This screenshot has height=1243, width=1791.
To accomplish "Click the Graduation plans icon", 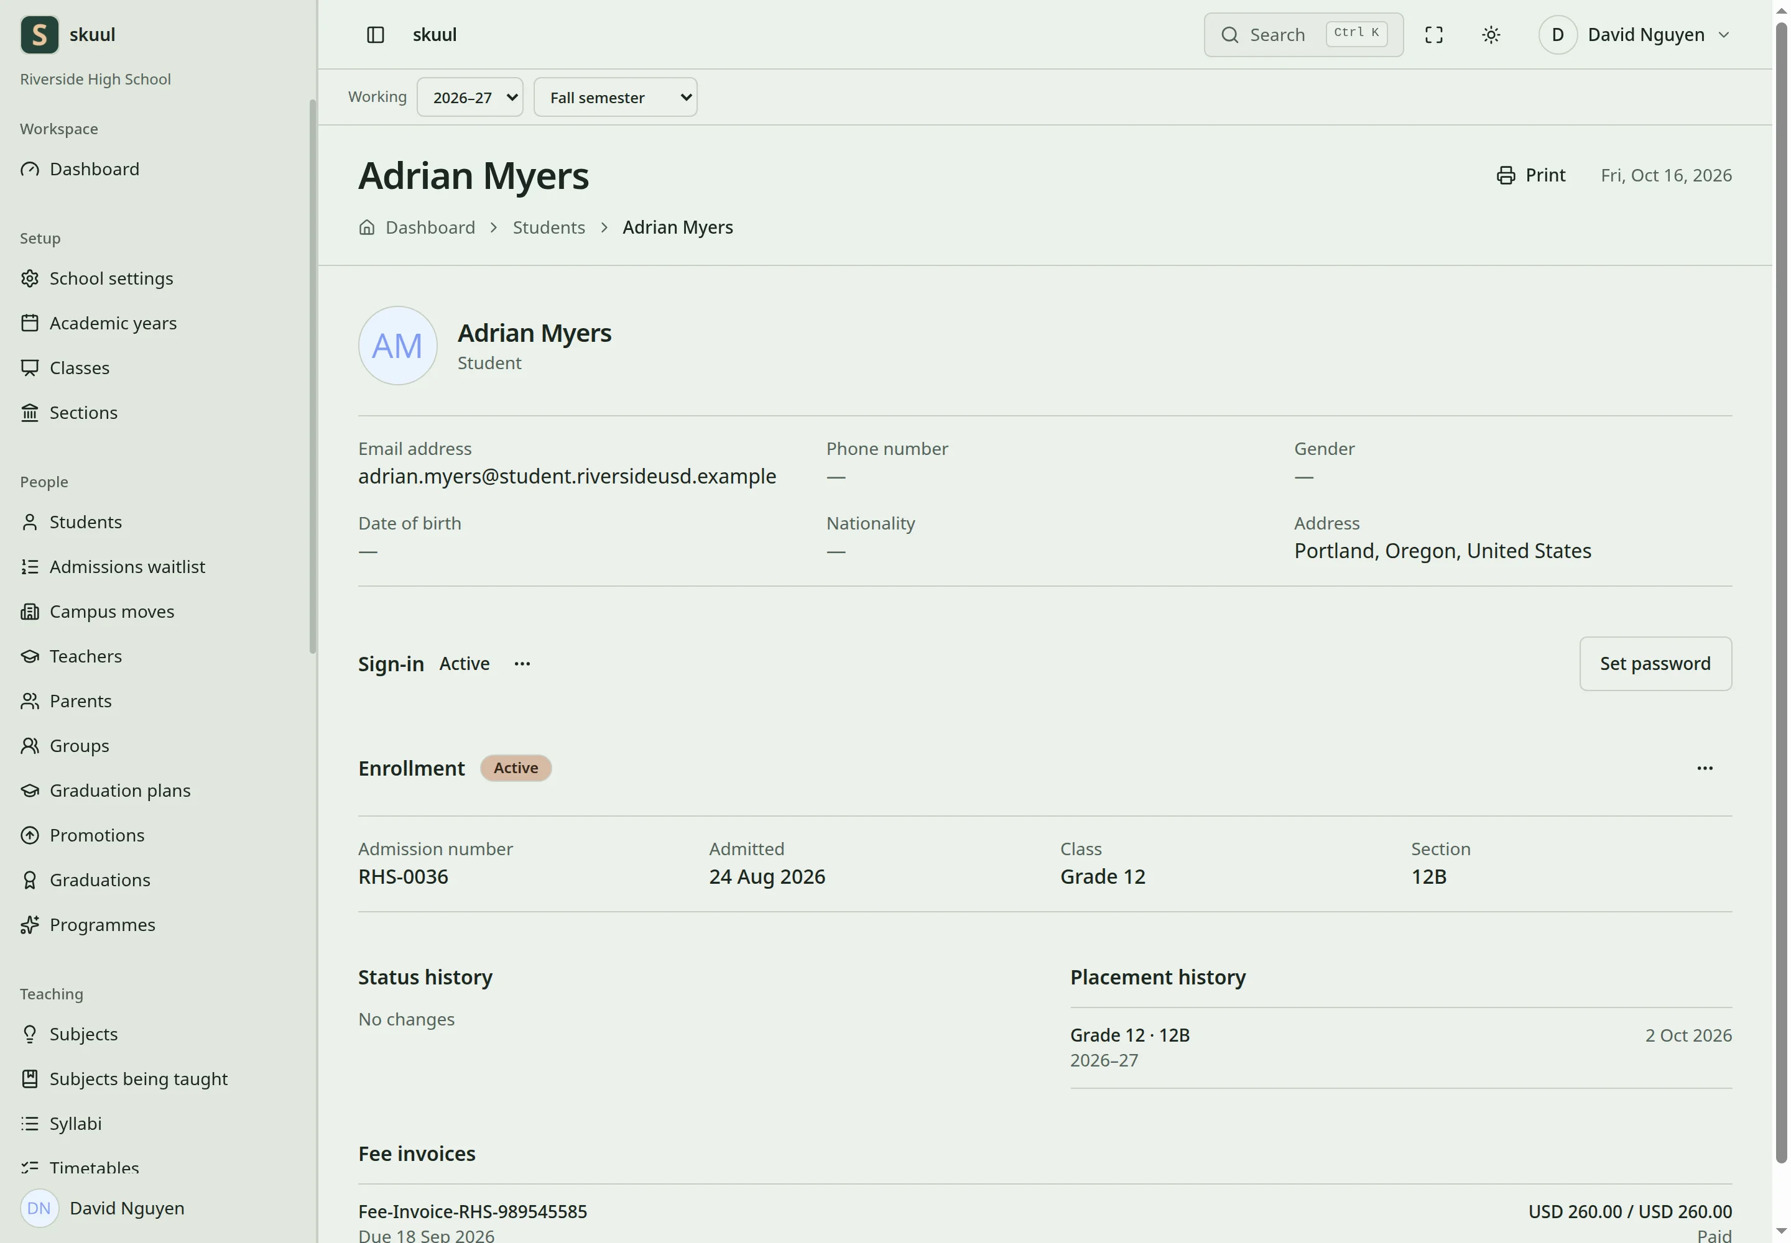I will pyautogui.click(x=30, y=791).
